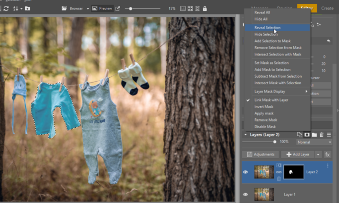
Task: Click the Add Layer button
Action: (x=298, y=154)
